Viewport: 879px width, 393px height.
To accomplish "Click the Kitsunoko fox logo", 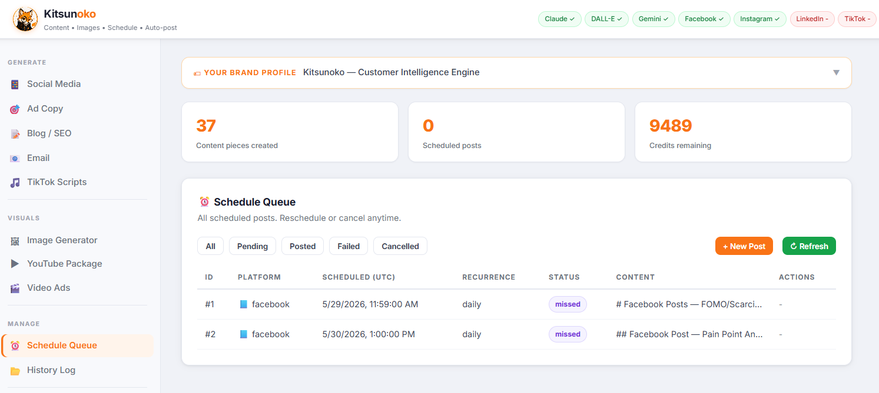I will pos(25,19).
